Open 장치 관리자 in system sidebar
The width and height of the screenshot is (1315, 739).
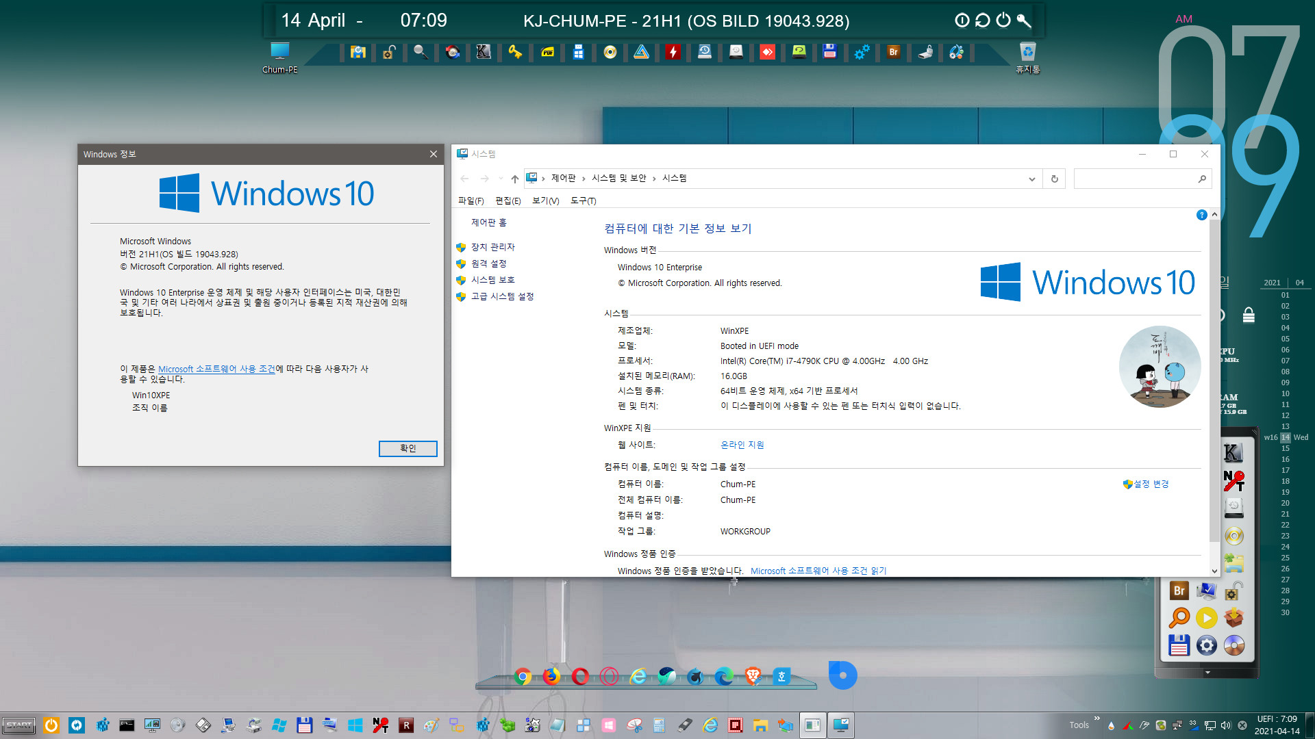pos(492,247)
